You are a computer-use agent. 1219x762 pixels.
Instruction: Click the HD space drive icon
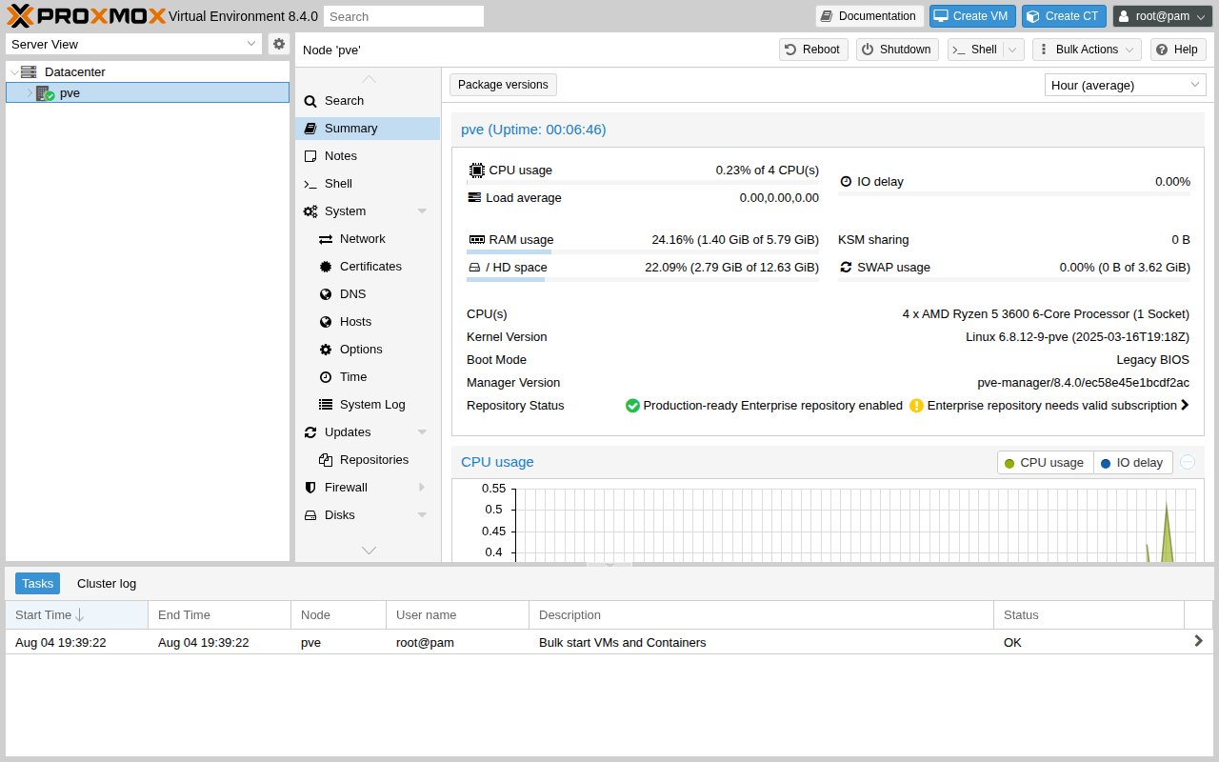click(474, 268)
